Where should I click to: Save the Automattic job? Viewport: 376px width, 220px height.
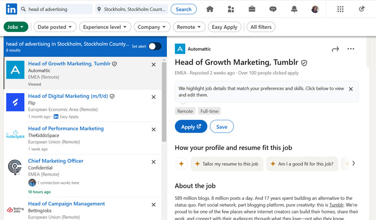[221, 126]
